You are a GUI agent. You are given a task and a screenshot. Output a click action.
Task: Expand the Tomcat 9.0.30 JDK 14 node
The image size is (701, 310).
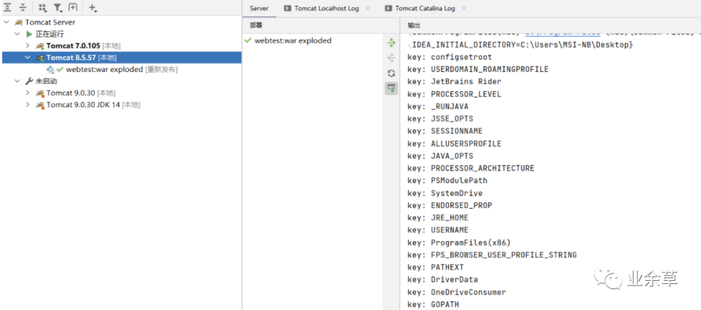pyautogui.click(x=28, y=105)
